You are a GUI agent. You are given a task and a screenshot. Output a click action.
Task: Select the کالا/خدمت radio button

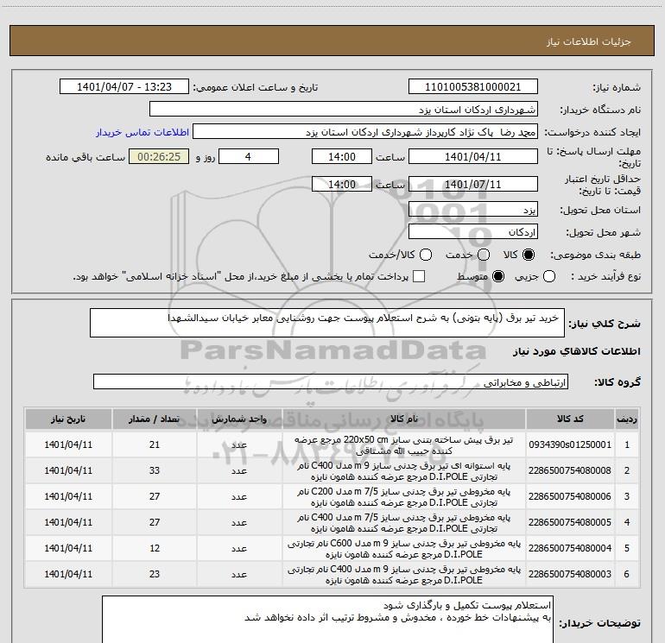(x=426, y=255)
